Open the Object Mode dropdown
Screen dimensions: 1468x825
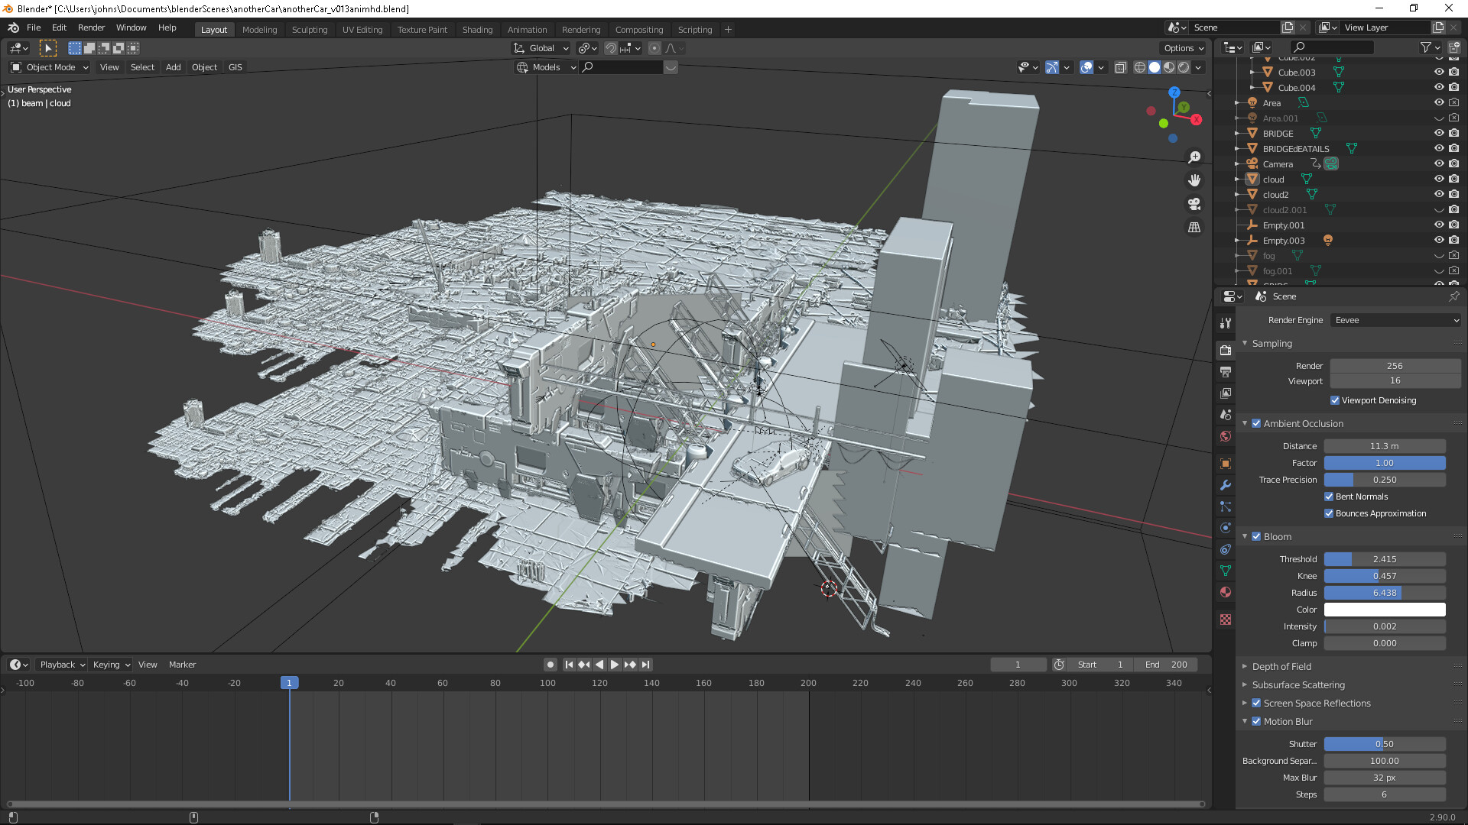point(50,67)
